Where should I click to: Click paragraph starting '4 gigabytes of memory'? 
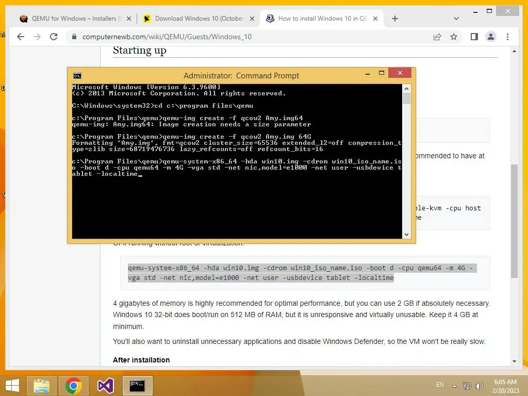[x=301, y=315]
